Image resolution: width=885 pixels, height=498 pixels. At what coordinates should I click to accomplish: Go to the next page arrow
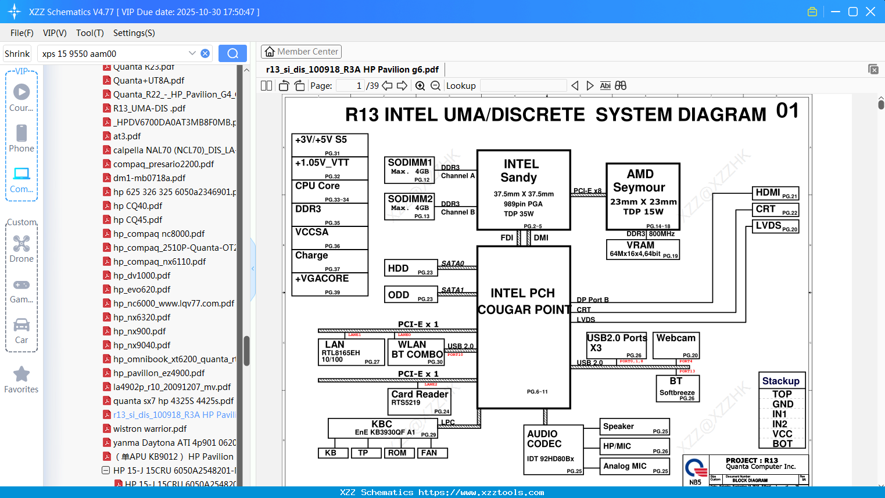pyautogui.click(x=402, y=85)
